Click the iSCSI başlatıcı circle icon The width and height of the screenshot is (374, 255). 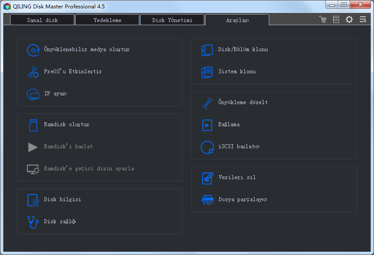(207, 147)
